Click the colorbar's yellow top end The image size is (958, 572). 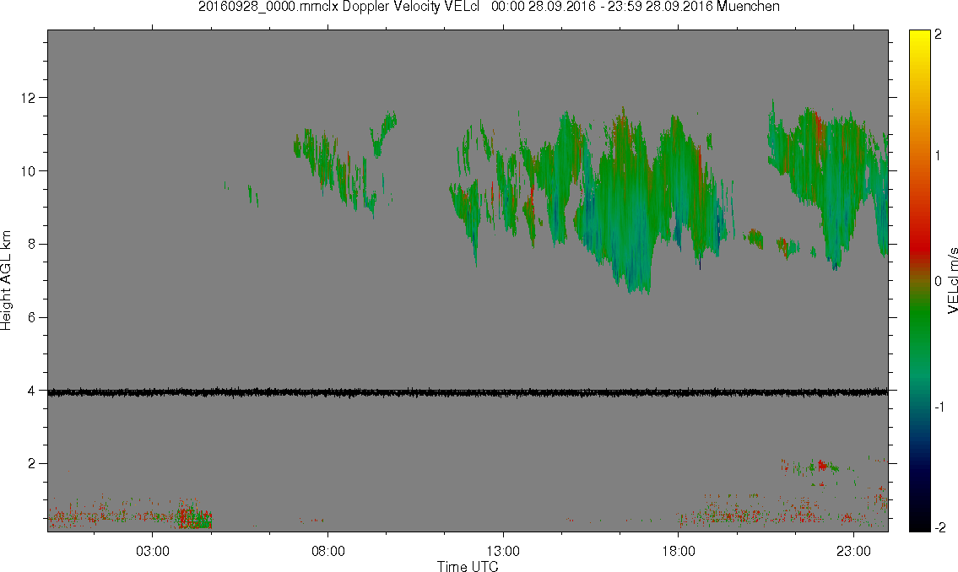(x=919, y=35)
